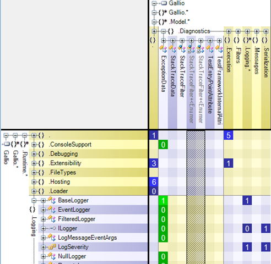Click the BaseLogger class icon
Viewport: 271px width, 264px height.
52,200
